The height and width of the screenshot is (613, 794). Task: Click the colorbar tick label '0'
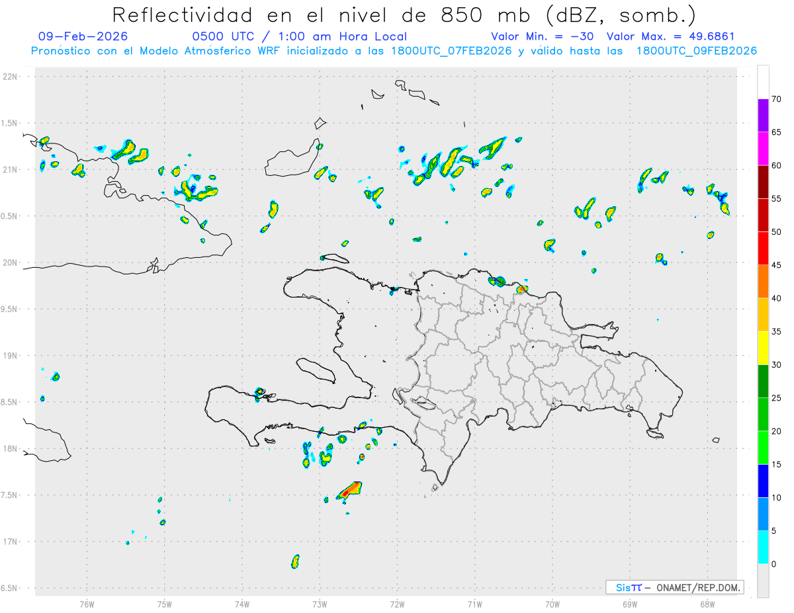(774, 564)
